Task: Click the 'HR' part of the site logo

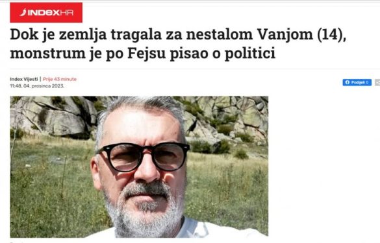Action: point(66,12)
